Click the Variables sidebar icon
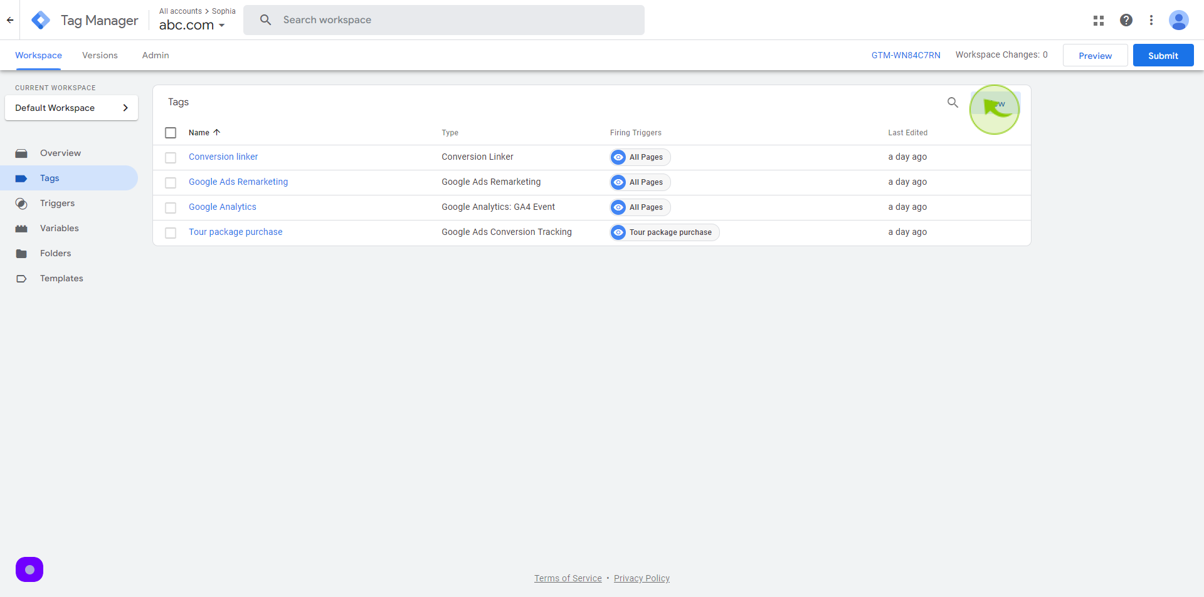 coord(21,228)
